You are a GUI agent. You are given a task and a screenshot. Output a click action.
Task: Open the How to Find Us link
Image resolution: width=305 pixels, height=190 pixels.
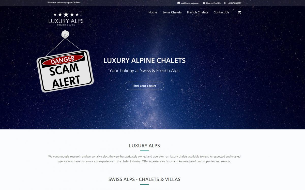[x=213, y=3]
